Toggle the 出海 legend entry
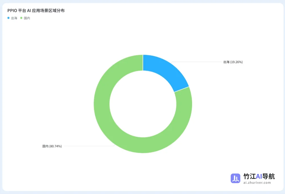The image size is (285, 194). coord(12,18)
